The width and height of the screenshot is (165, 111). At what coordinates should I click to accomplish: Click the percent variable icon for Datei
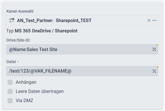tap(154, 71)
